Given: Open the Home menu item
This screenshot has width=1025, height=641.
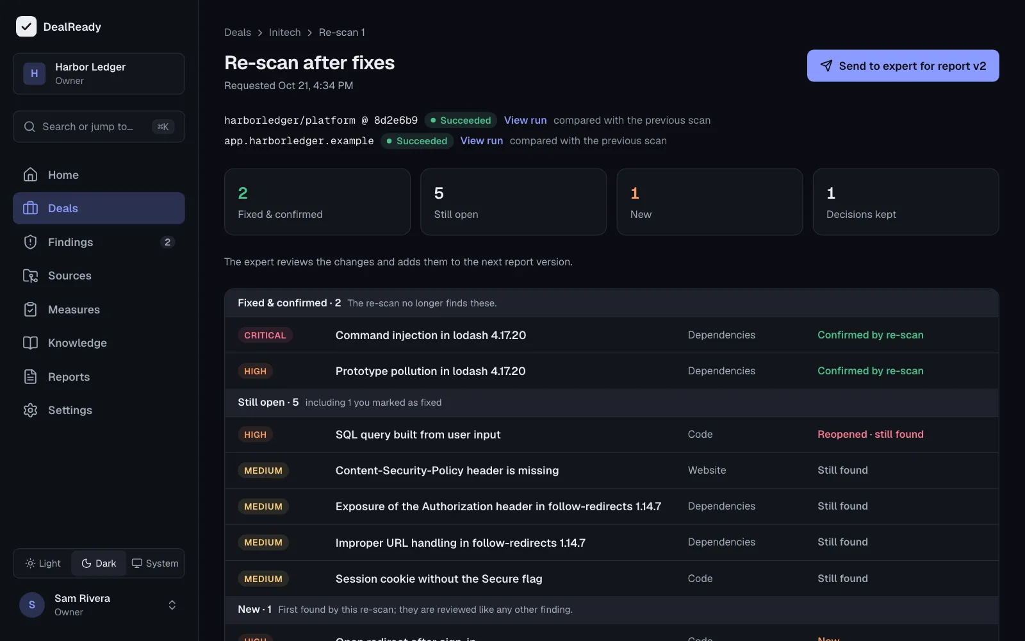Looking at the screenshot, I should point(99,174).
